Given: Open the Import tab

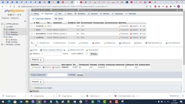Looking at the screenshot, I should click(x=105, y=14).
